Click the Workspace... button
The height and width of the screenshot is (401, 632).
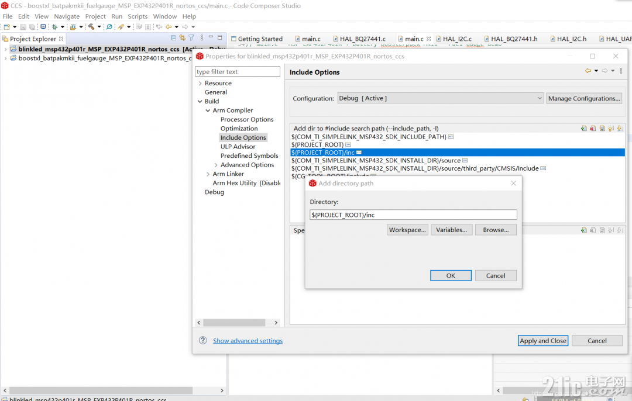click(x=407, y=230)
